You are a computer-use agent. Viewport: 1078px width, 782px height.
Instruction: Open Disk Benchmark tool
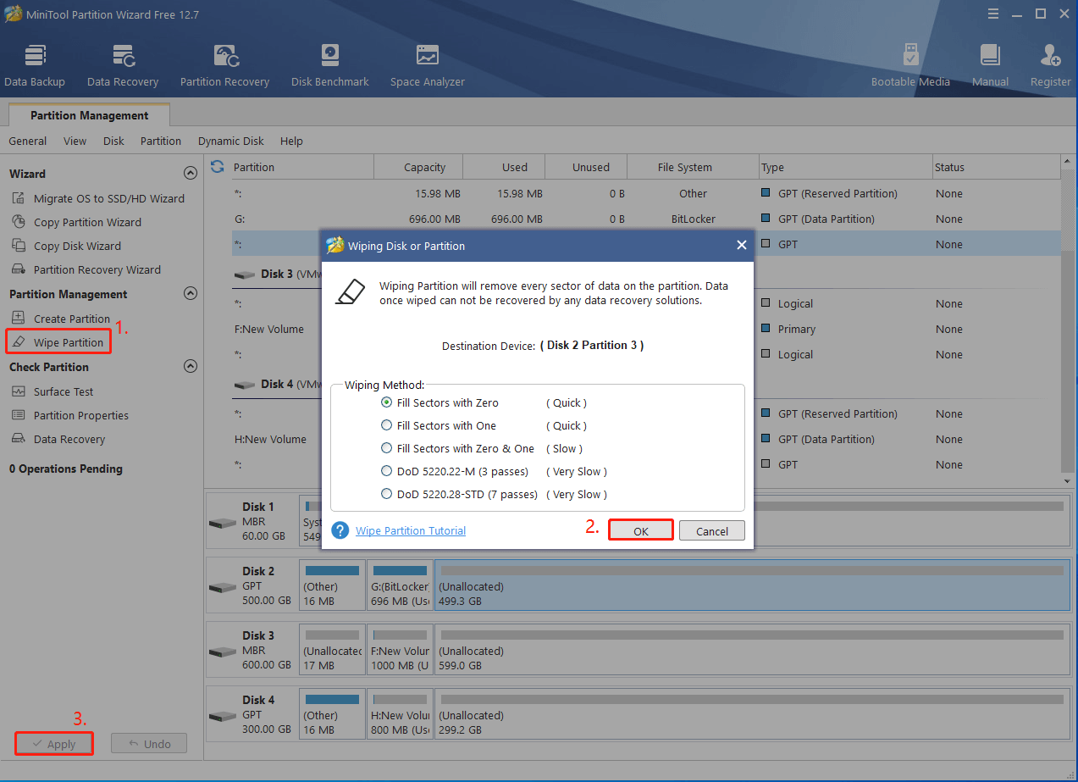[x=330, y=66]
